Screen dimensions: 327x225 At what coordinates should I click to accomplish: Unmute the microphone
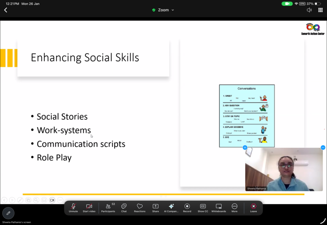point(73,207)
